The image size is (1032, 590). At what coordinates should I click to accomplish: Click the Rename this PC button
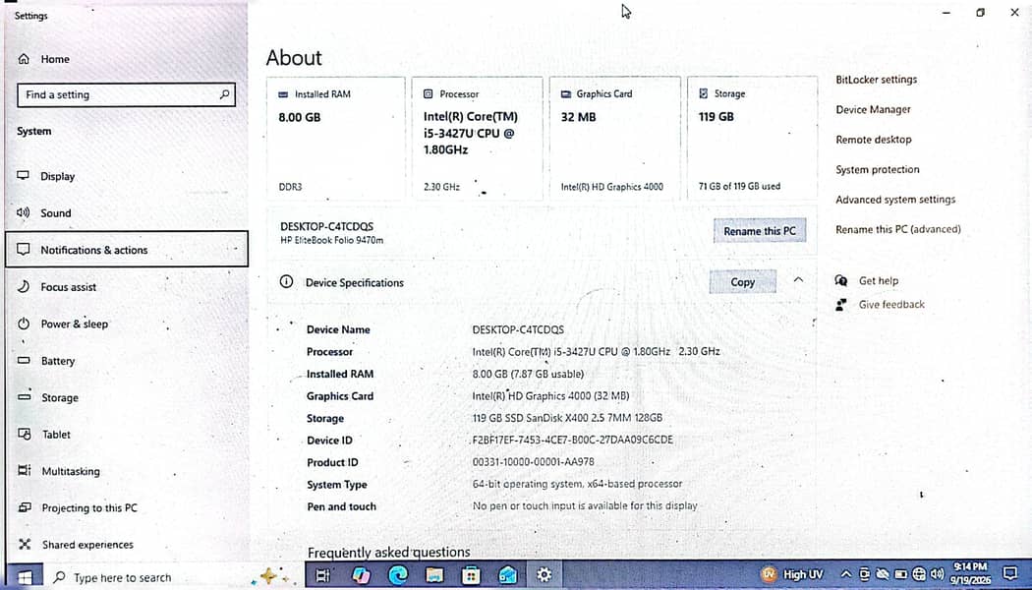760,231
